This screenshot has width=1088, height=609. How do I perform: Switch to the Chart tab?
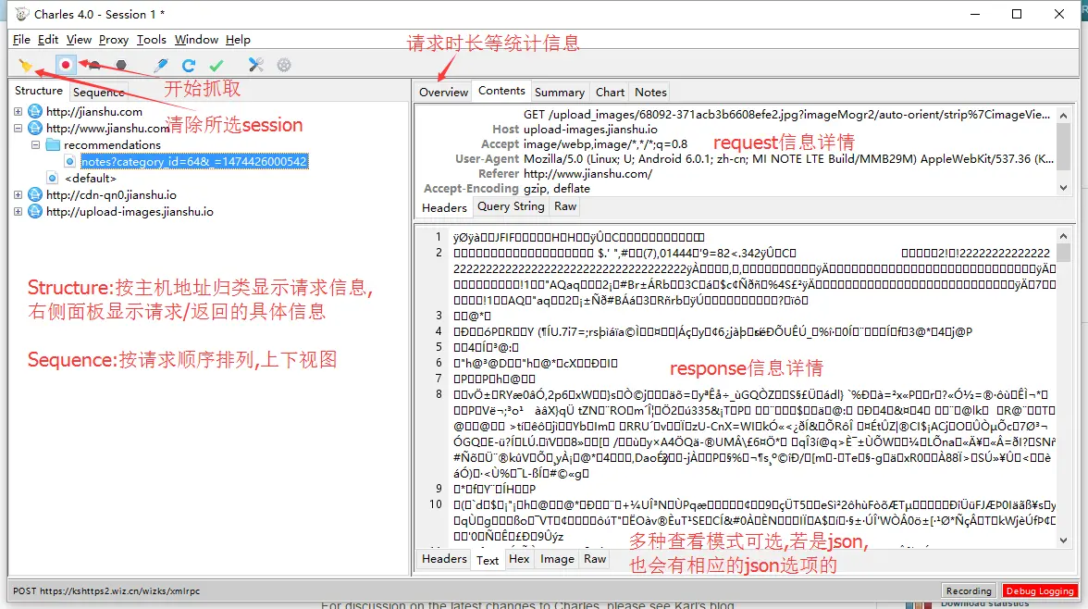[x=610, y=92]
